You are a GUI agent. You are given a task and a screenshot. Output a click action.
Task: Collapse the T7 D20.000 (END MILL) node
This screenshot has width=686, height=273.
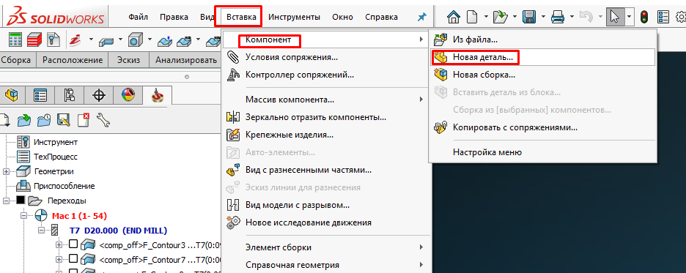42,231
